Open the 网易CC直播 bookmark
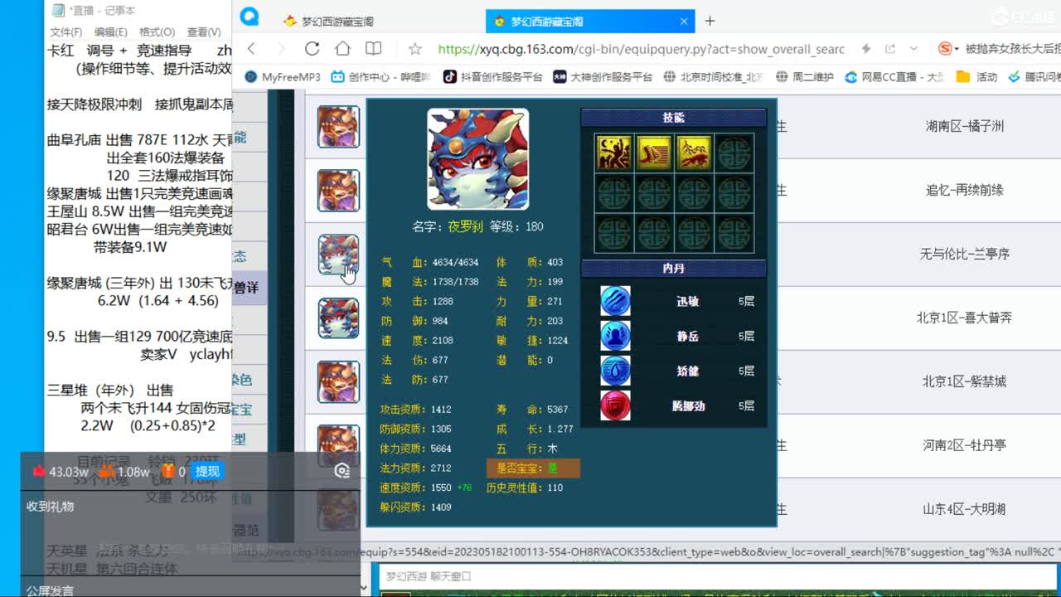This screenshot has height=597, width=1061. (894, 77)
